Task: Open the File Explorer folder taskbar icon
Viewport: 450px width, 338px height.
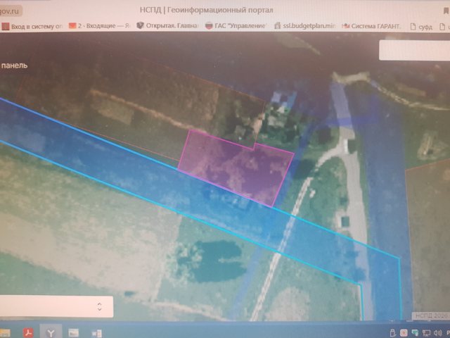Action: (5, 333)
